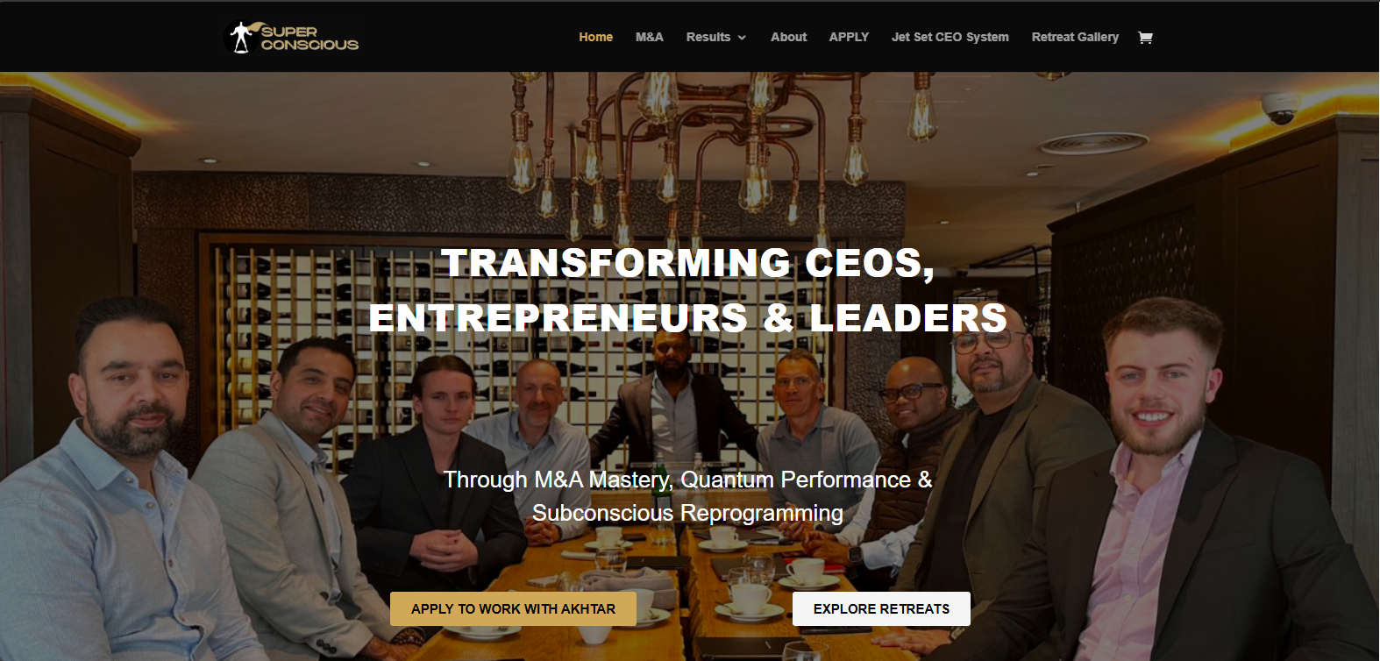Click the Transforming CEOs headline line
1380x661 pixels.
[x=688, y=263]
